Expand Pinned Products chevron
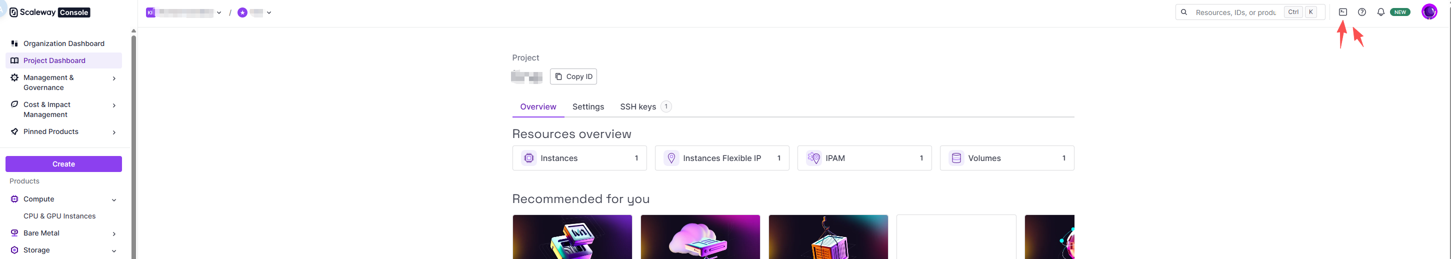This screenshot has width=1451, height=259. click(114, 132)
